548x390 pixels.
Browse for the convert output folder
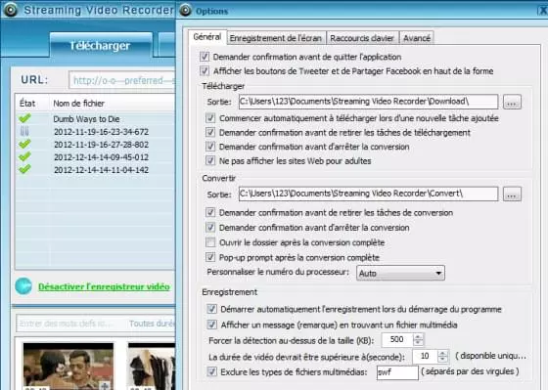pyautogui.click(x=512, y=195)
